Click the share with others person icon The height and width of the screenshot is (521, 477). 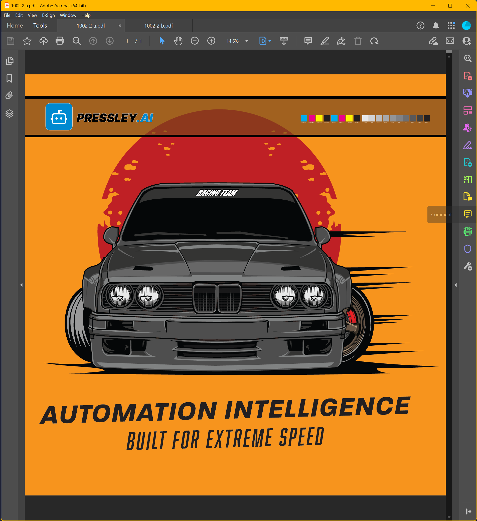click(466, 41)
